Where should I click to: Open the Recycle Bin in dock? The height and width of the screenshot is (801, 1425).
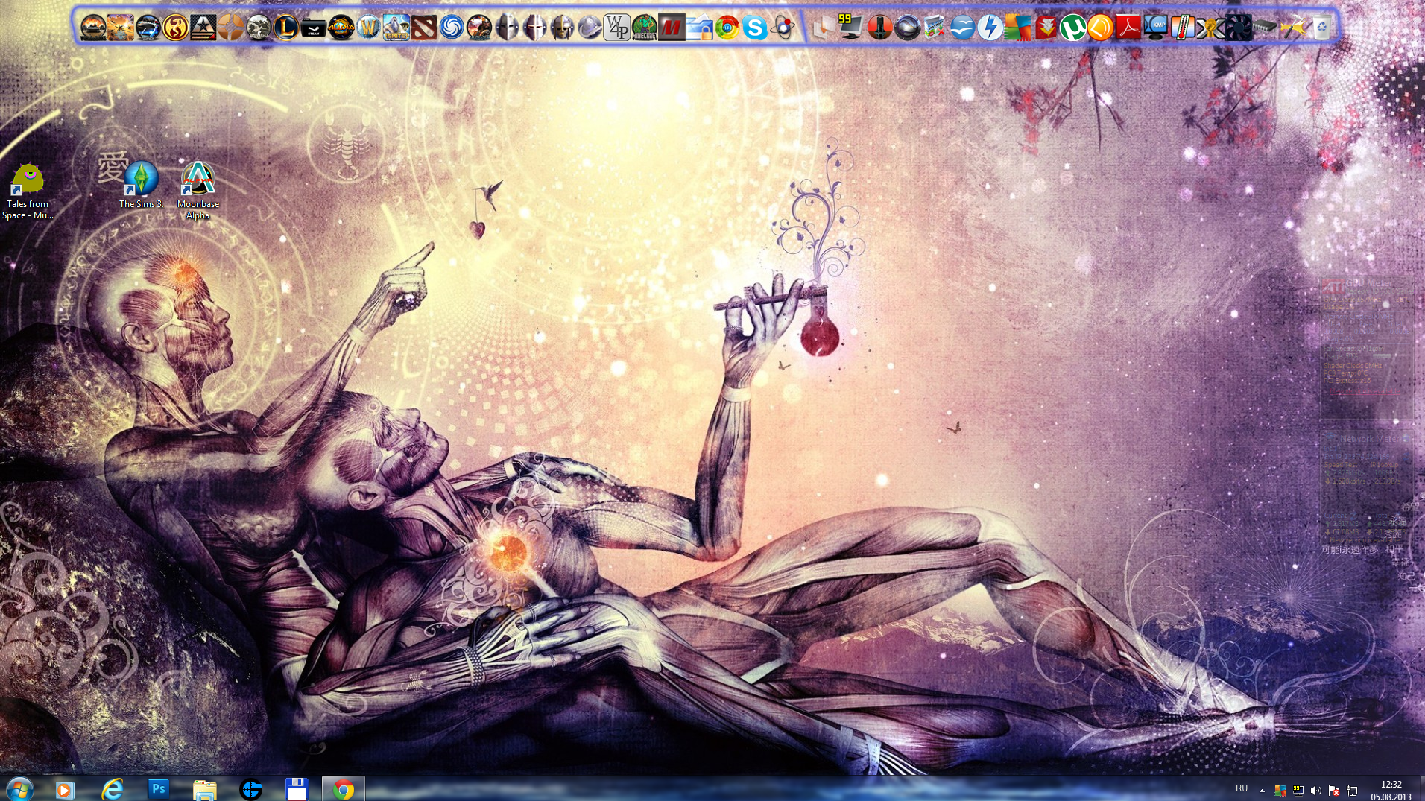click(1321, 28)
